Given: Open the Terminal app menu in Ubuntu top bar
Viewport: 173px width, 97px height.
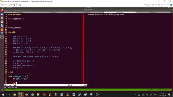Looking at the screenshot, I should pyautogui.click(x=9, y=8).
